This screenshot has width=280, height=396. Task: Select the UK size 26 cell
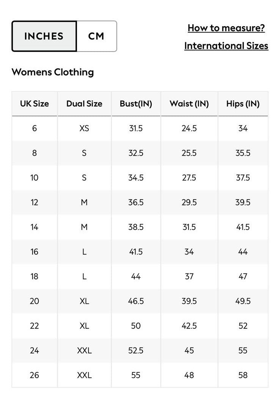tap(35, 375)
